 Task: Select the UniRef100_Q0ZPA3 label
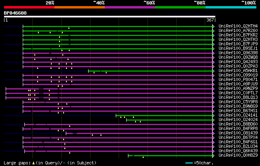[238, 66]
